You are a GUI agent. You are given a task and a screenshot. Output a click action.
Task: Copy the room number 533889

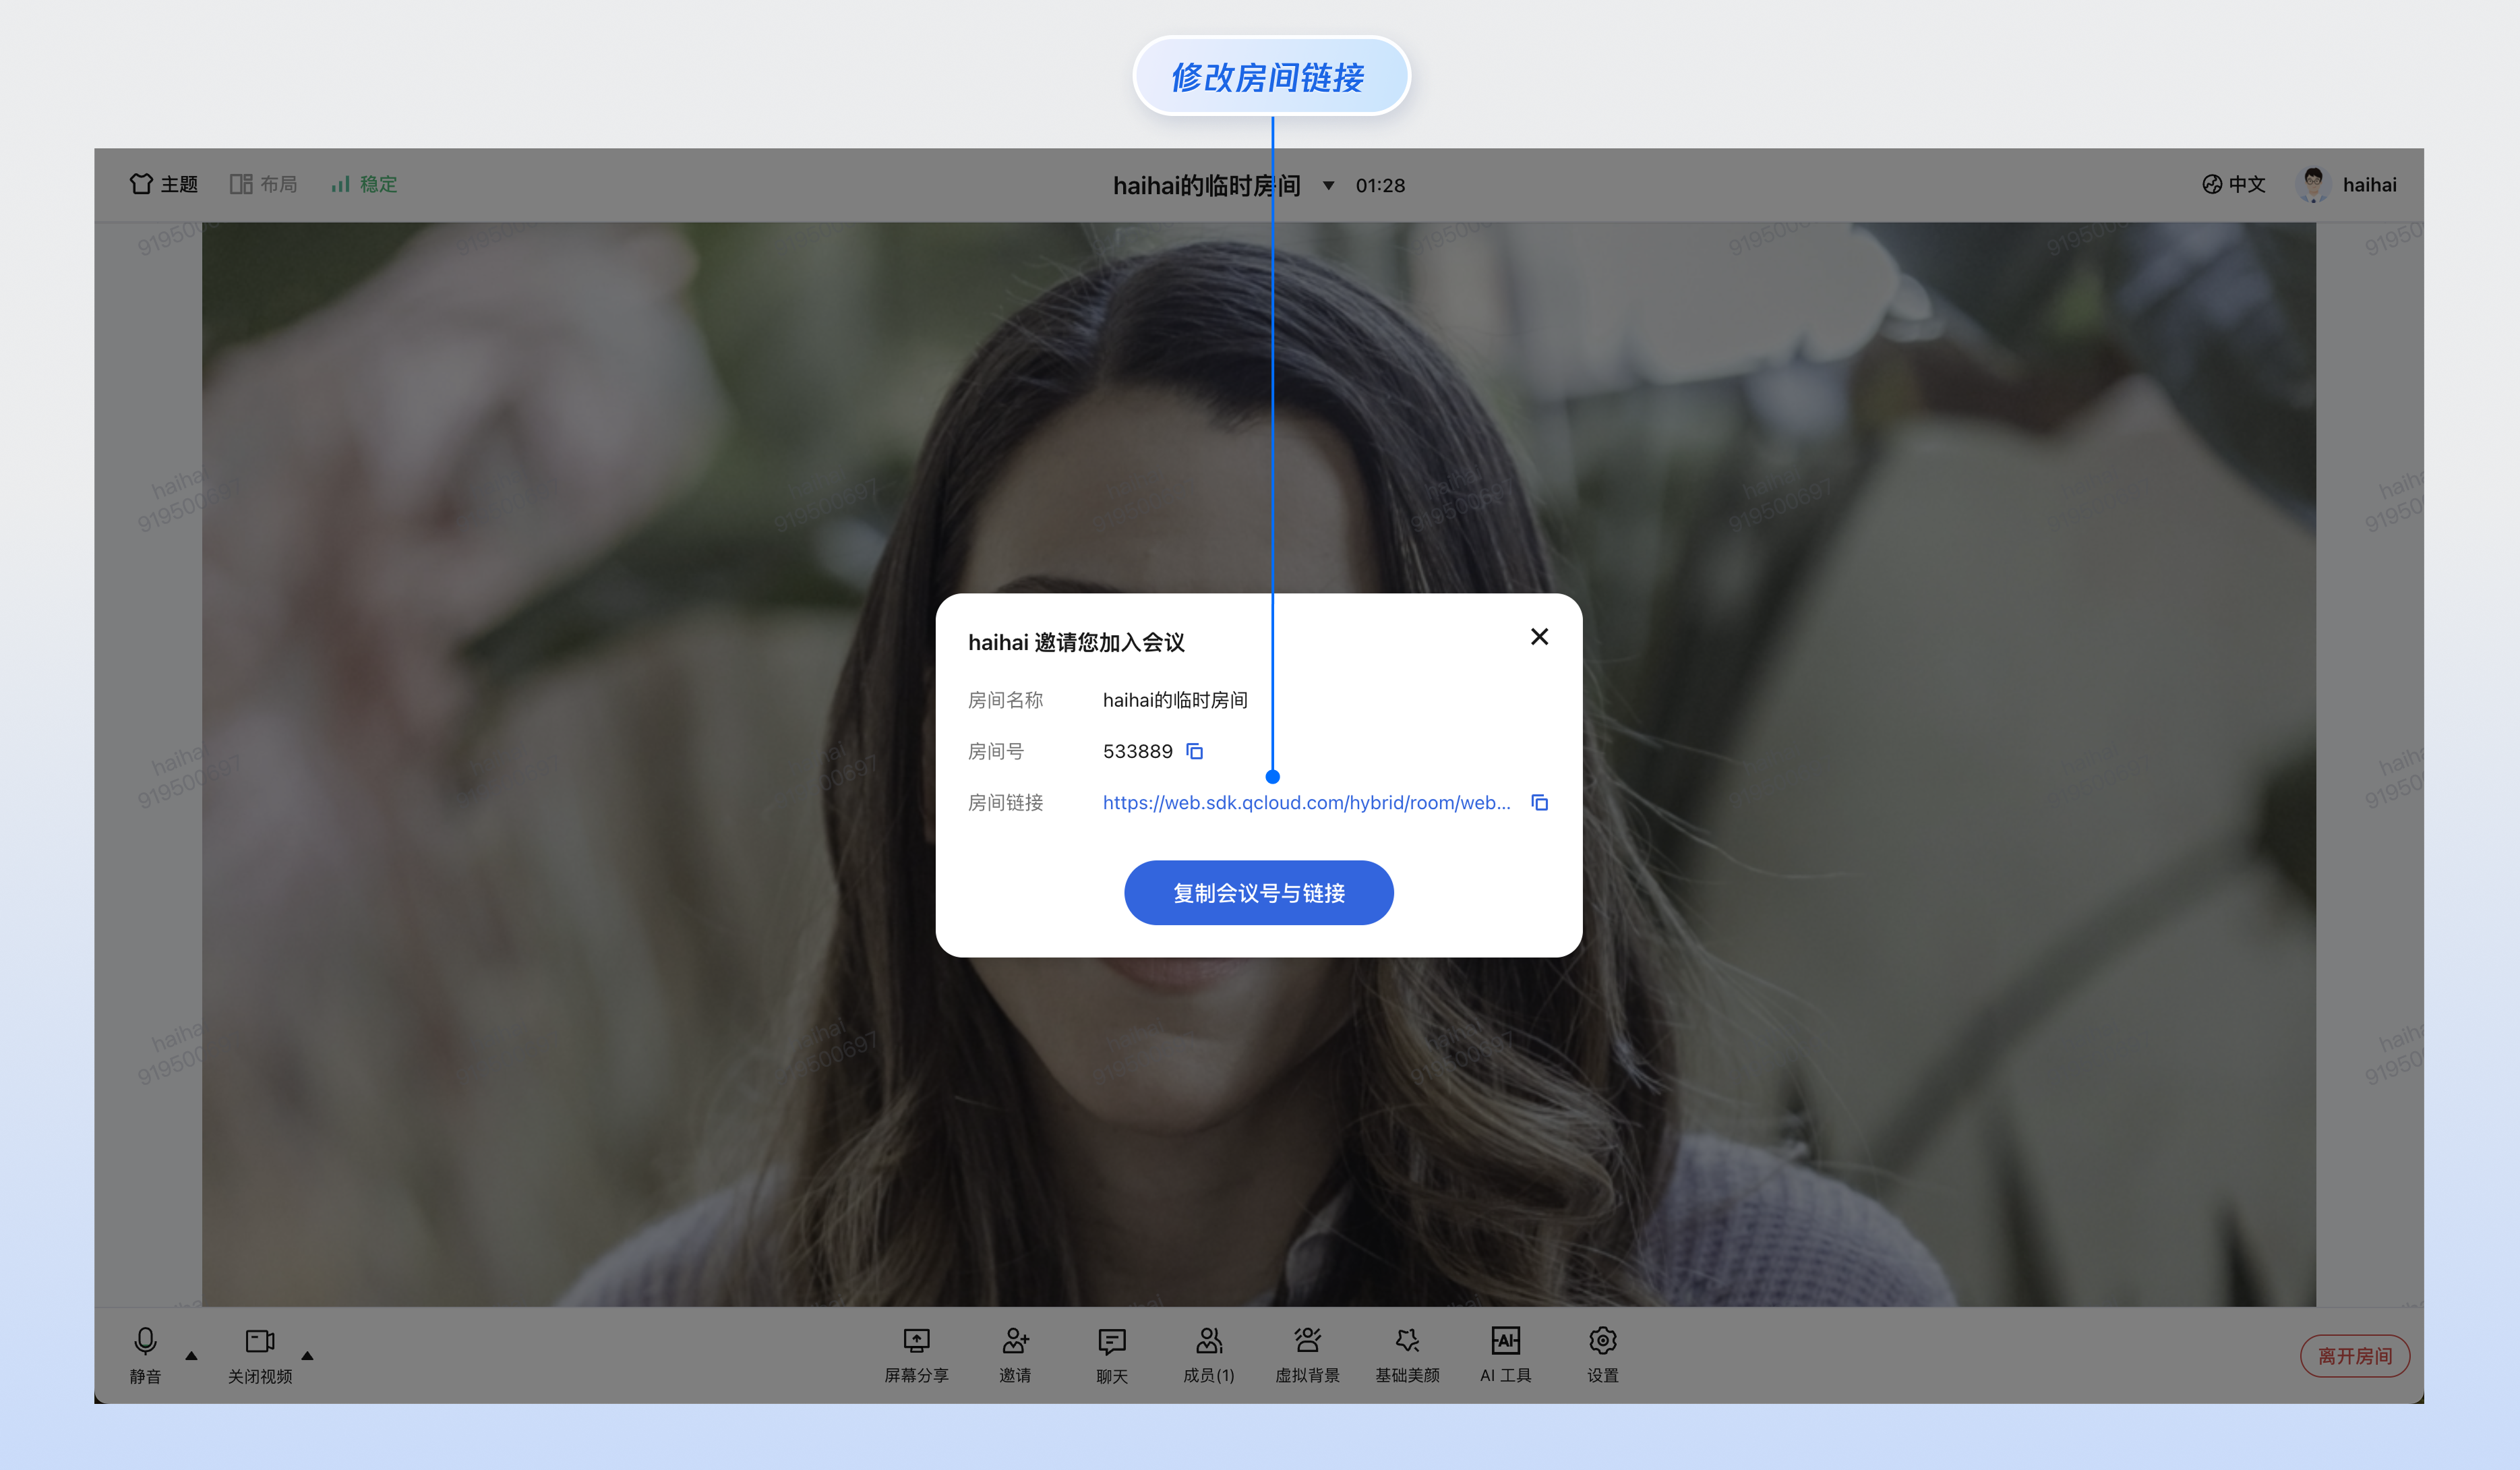point(1194,751)
